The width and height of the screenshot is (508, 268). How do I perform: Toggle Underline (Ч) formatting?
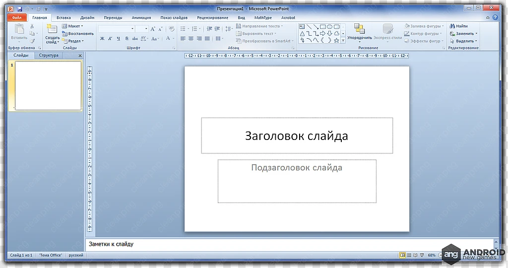pos(118,39)
